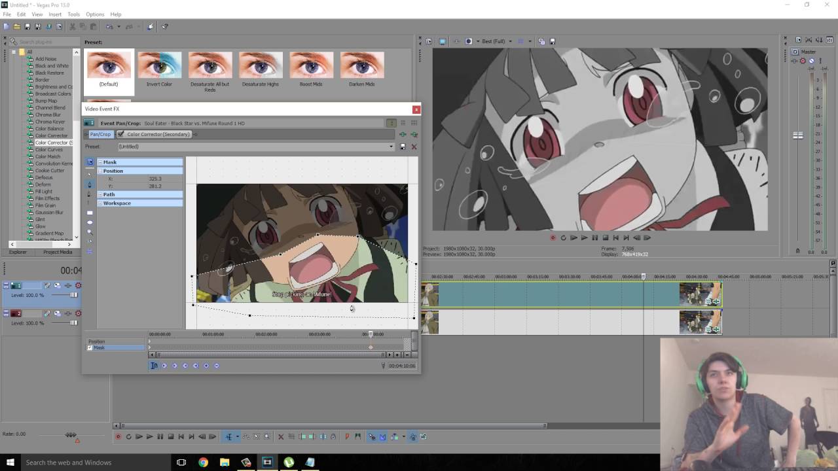Click the Plug-In Chain button icon
Image resolution: width=838 pixels, height=471 pixels.
point(403,134)
